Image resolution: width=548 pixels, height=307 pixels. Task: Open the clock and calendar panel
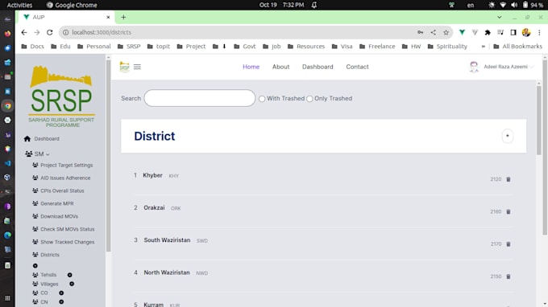[281, 5]
